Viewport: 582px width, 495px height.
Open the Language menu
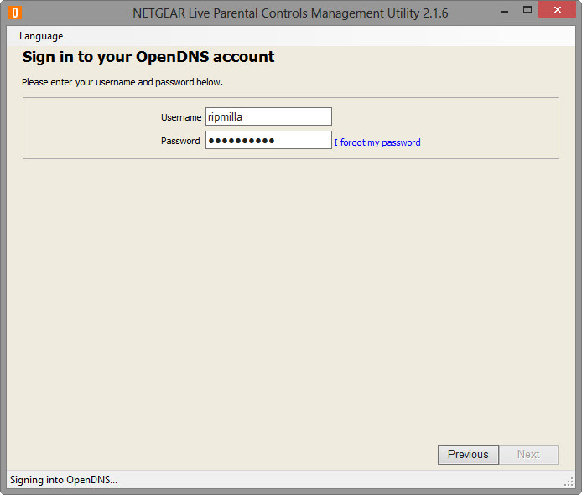point(41,36)
